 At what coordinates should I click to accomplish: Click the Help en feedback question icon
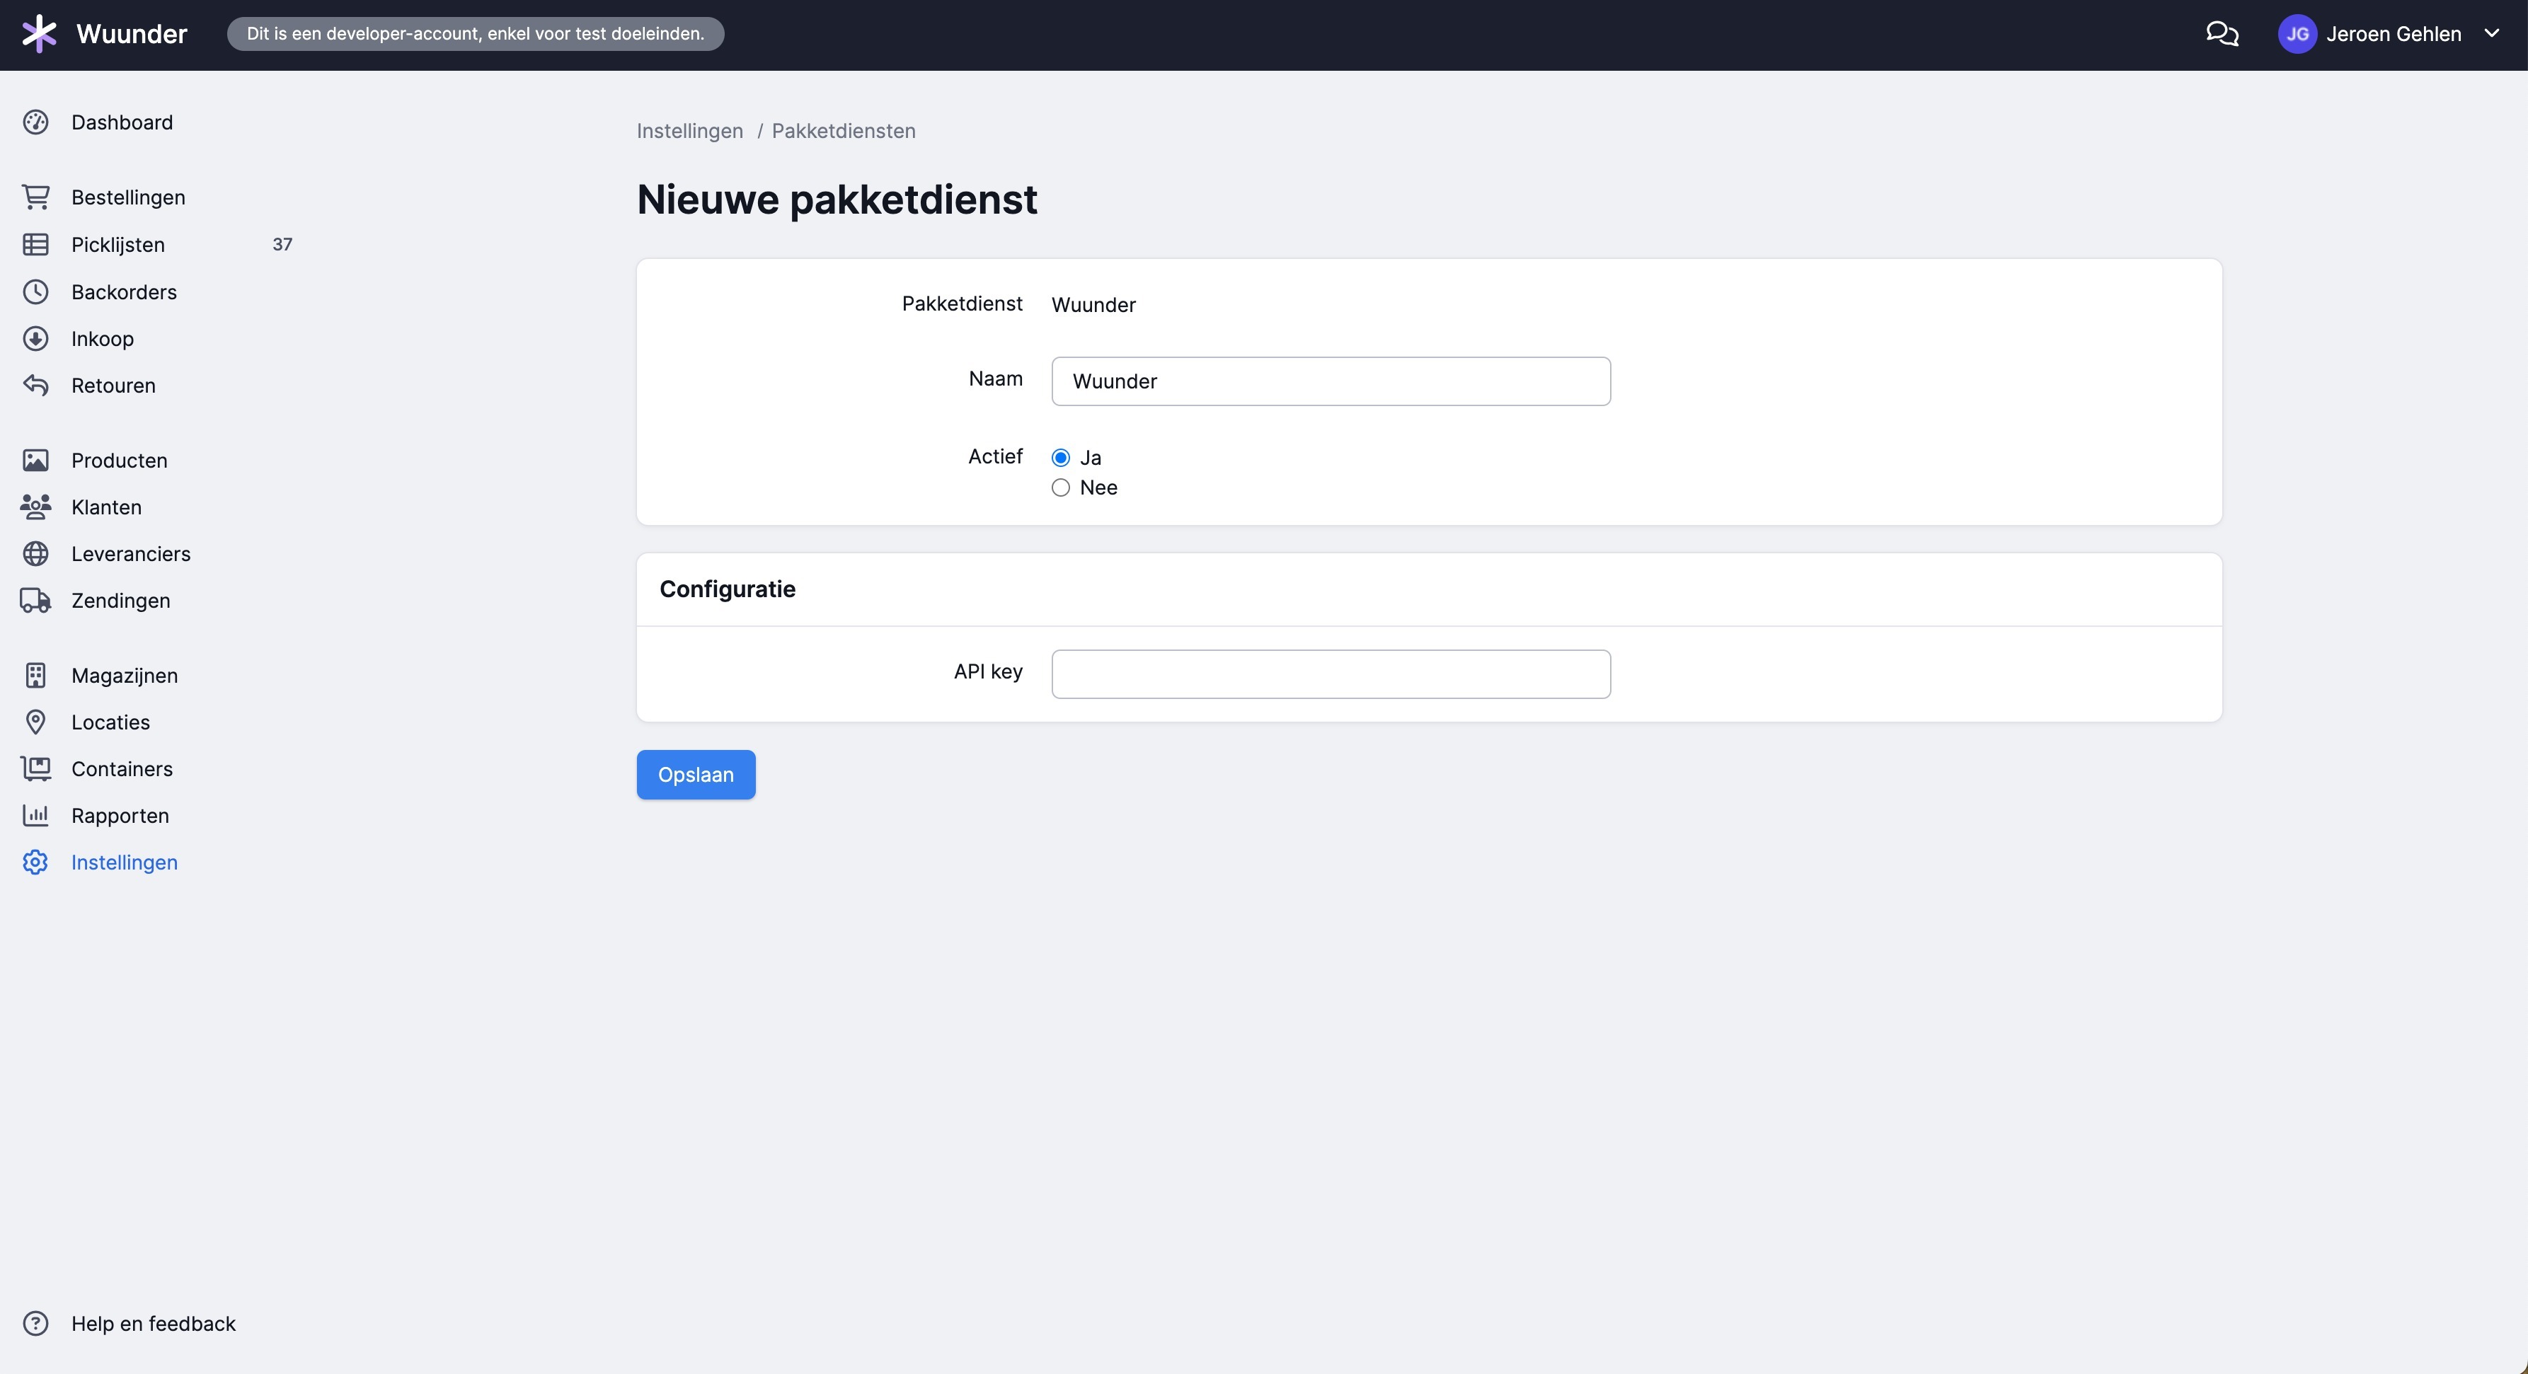[35, 1324]
